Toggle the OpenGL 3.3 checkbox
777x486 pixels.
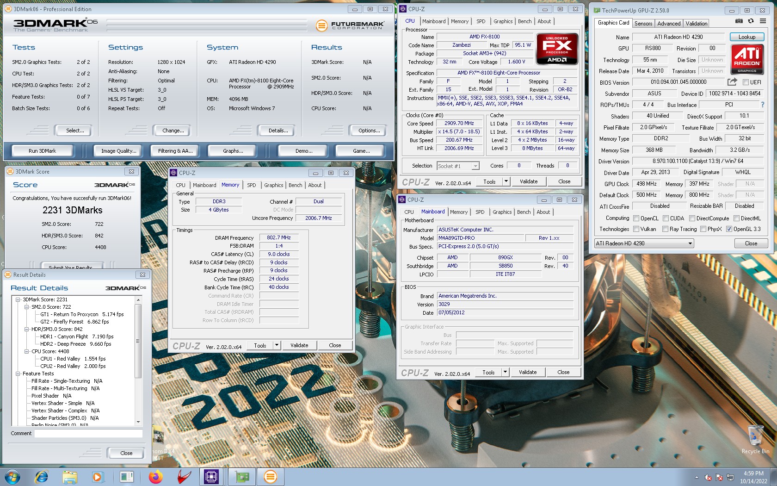[x=729, y=229]
